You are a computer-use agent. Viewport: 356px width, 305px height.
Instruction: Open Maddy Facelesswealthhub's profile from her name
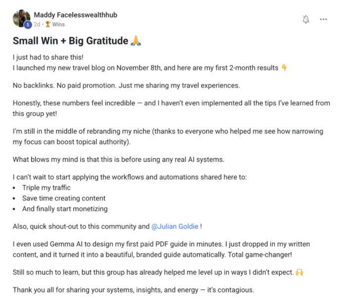click(x=75, y=15)
